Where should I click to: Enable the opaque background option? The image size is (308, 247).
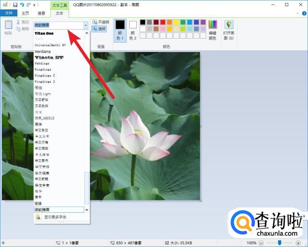pyautogui.click(x=100, y=22)
